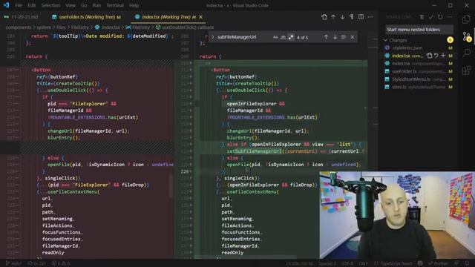
Task: Click the Open File icon in editor toolbar
Action: (324, 17)
